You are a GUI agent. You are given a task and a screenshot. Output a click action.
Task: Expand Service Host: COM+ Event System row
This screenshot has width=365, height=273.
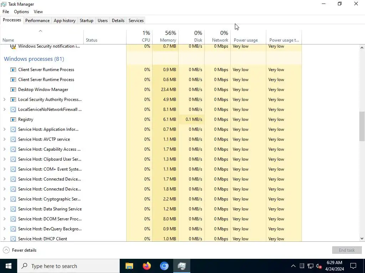tap(4, 169)
